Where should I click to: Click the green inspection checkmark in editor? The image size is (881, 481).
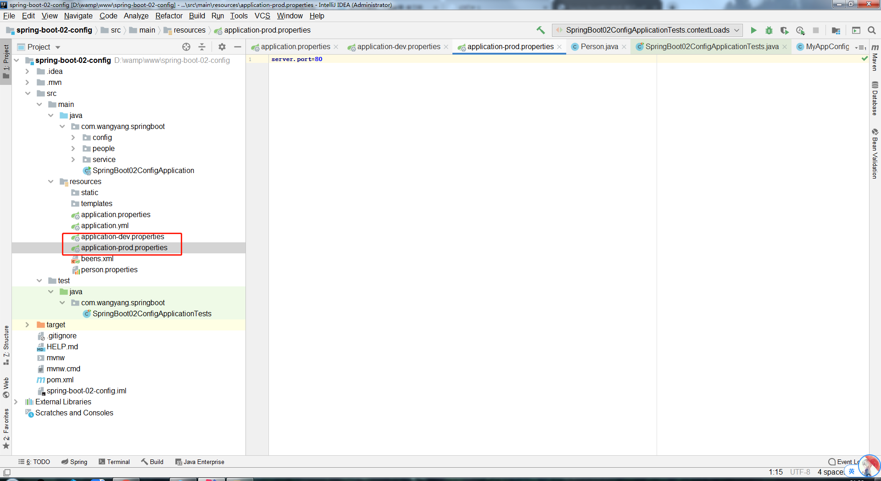pyautogui.click(x=864, y=59)
